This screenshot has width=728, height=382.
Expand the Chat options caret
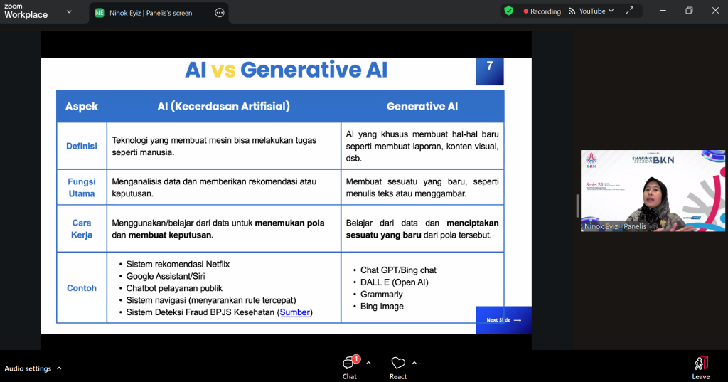pos(369,363)
